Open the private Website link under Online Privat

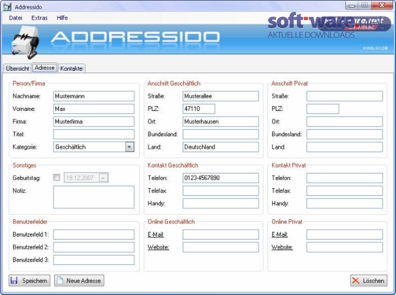(x=282, y=247)
